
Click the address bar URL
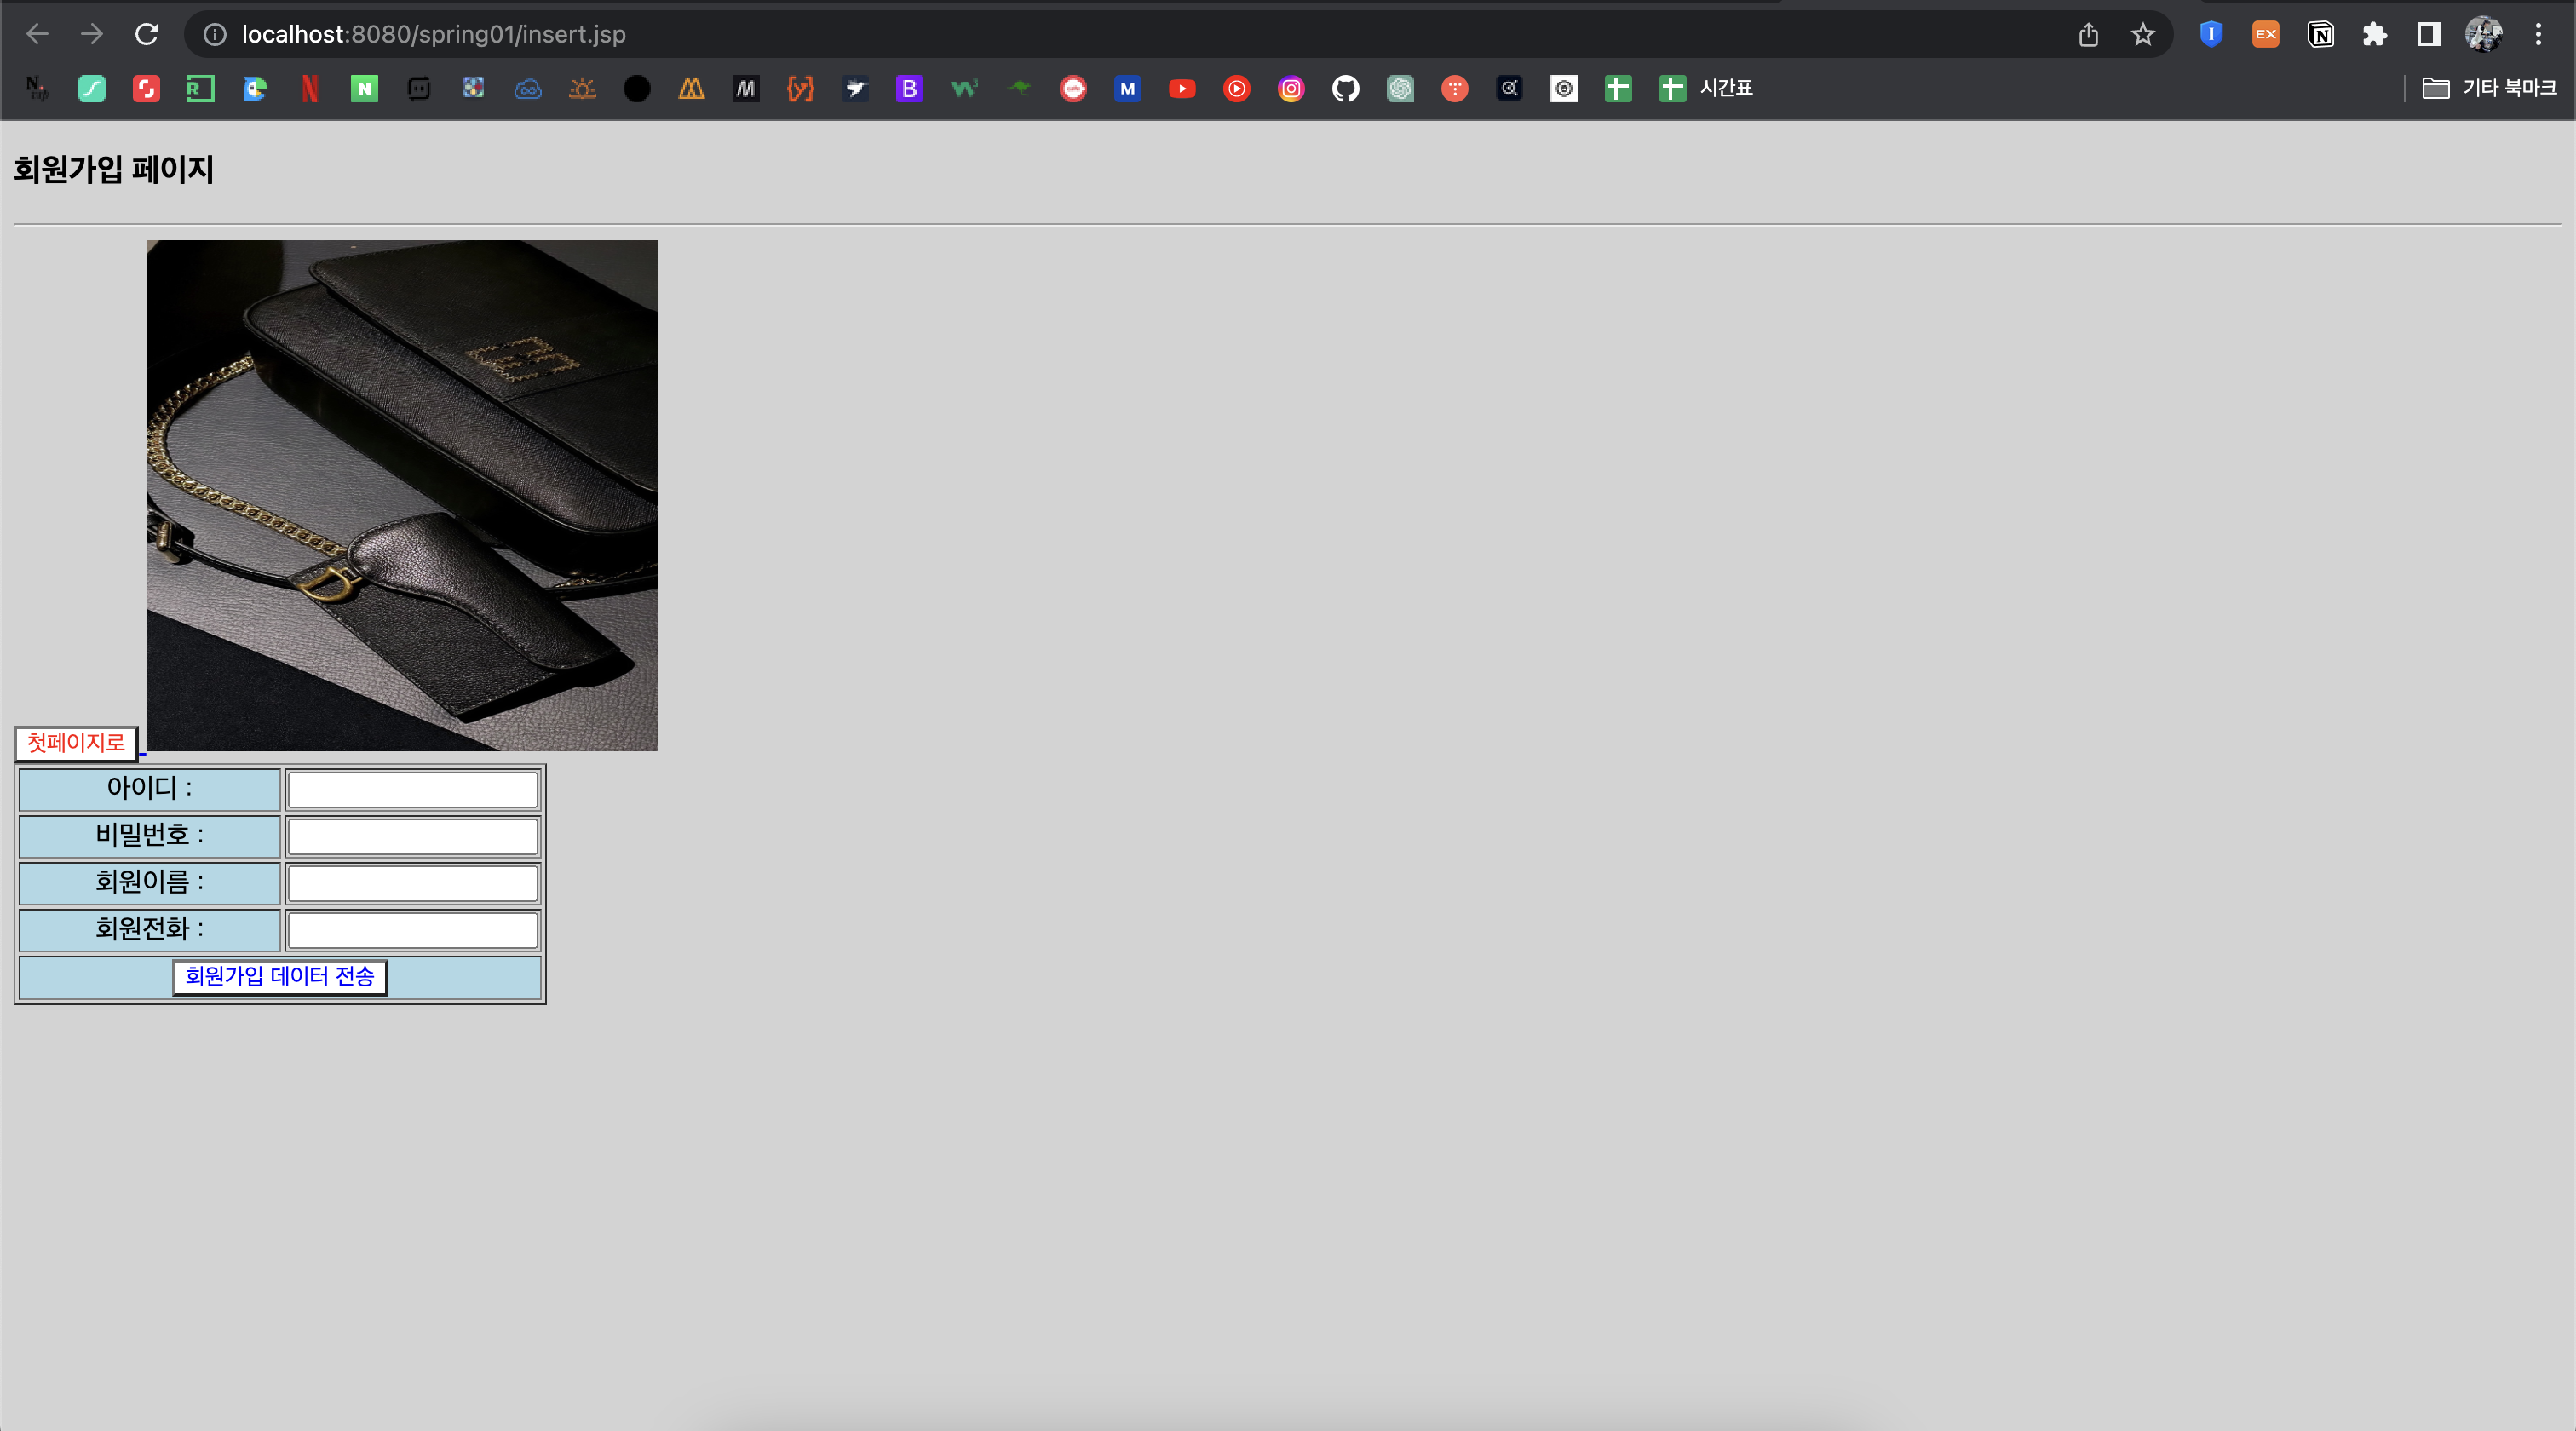pyautogui.click(x=433, y=35)
